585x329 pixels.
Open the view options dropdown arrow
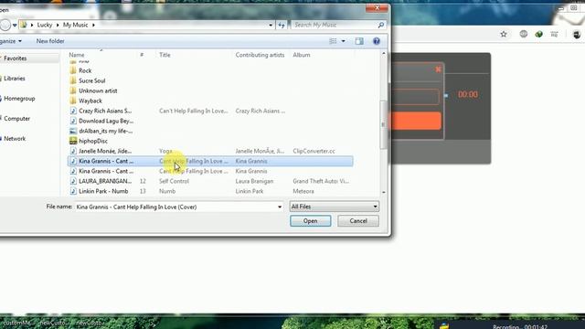(344, 41)
